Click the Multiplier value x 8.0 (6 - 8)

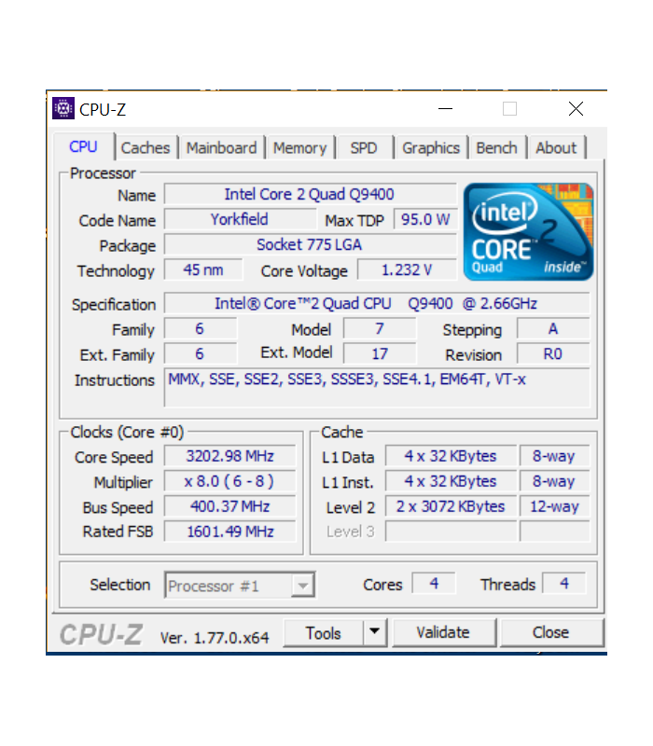point(229,481)
